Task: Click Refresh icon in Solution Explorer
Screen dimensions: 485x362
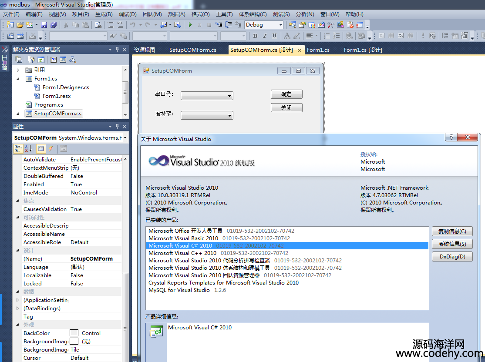Action: point(41,60)
